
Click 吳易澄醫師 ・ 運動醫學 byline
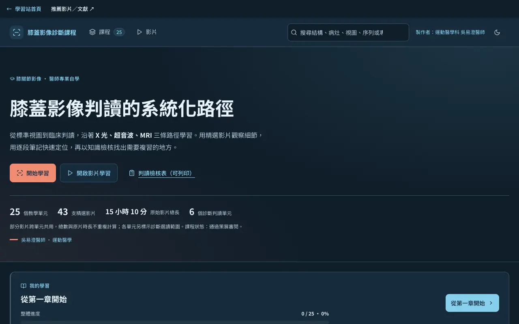click(46, 240)
